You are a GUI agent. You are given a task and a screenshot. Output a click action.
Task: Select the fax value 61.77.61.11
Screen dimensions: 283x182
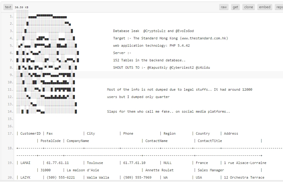coord(57,163)
